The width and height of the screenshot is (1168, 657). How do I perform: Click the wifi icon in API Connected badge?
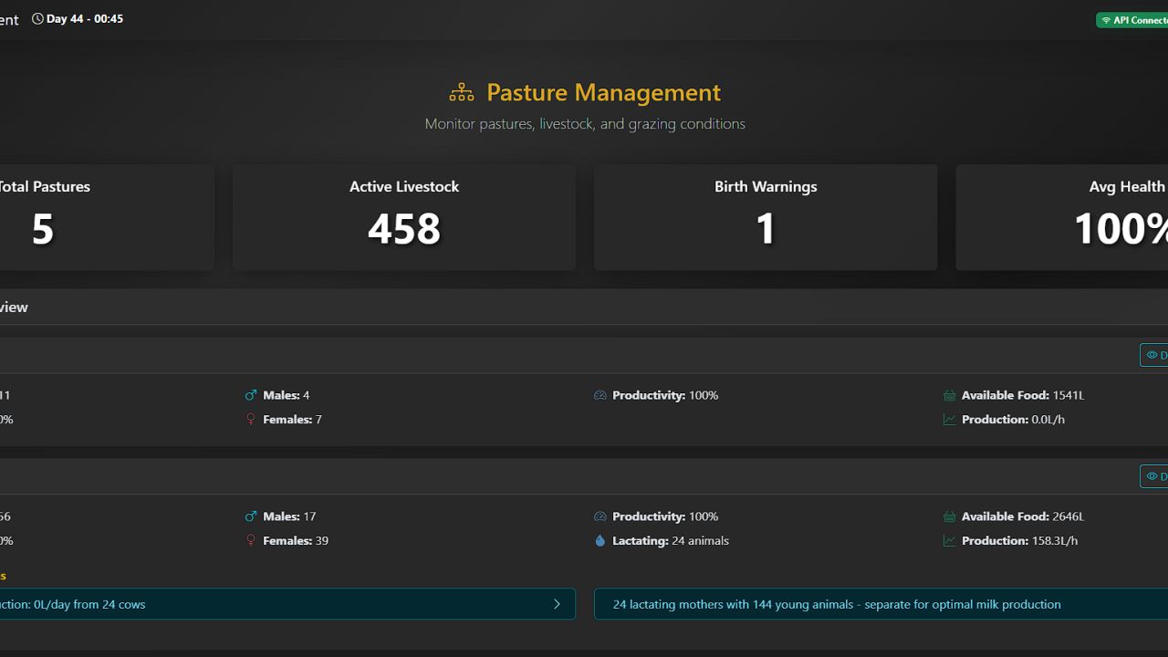(x=1106, y=20)
